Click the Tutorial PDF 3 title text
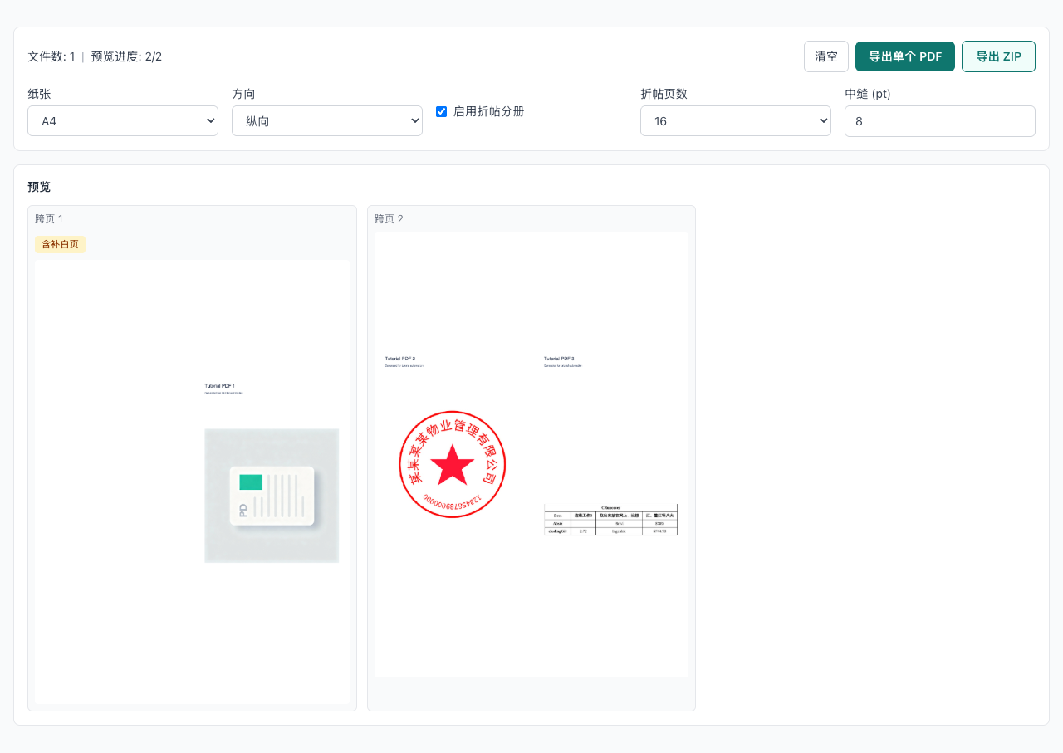Screen dimensions: 1063x753 click(x=559, y=359)
